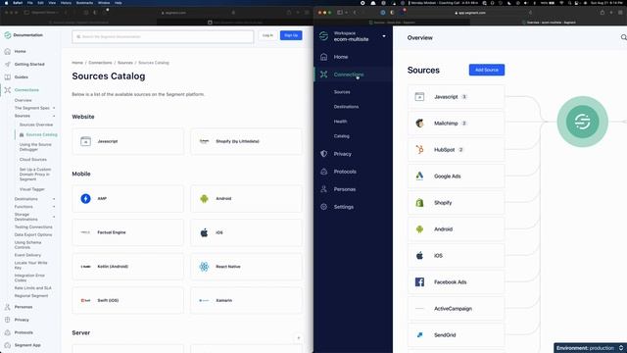Open the search icon in Overview header
The height and width of the screenshot is (353, 627).
pos(623,37)
